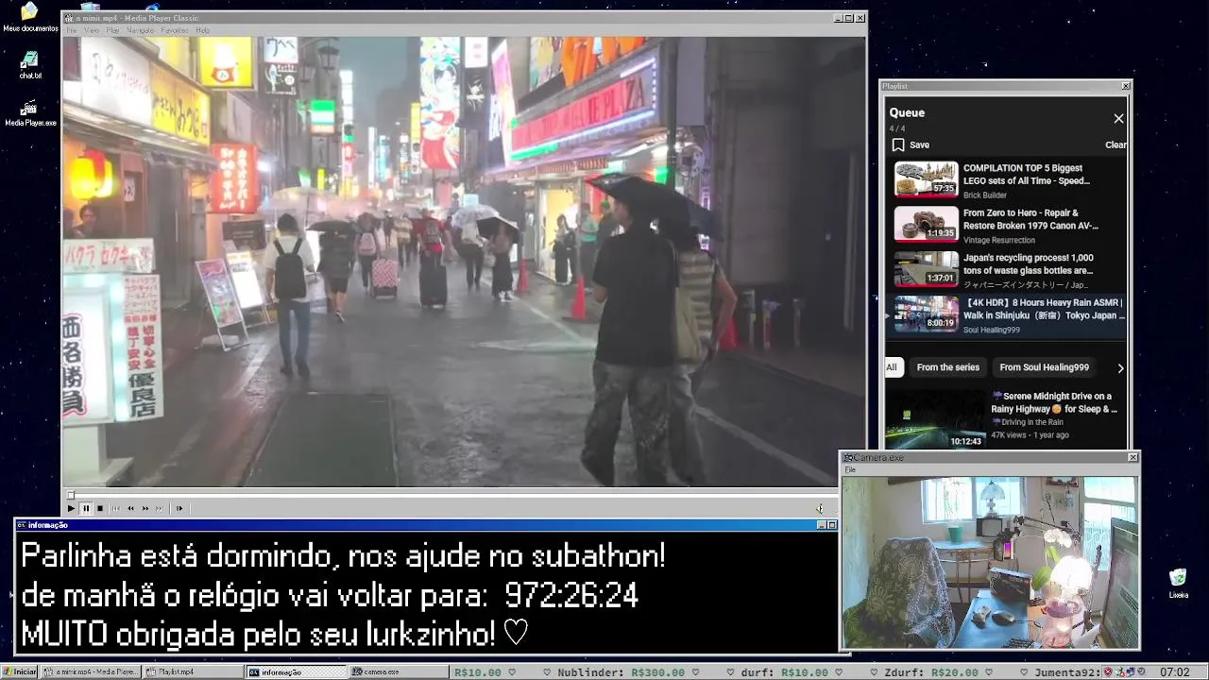Open the Lixeira recycle bin icon
This screenshot has height=680, width=1209.
1178,584
